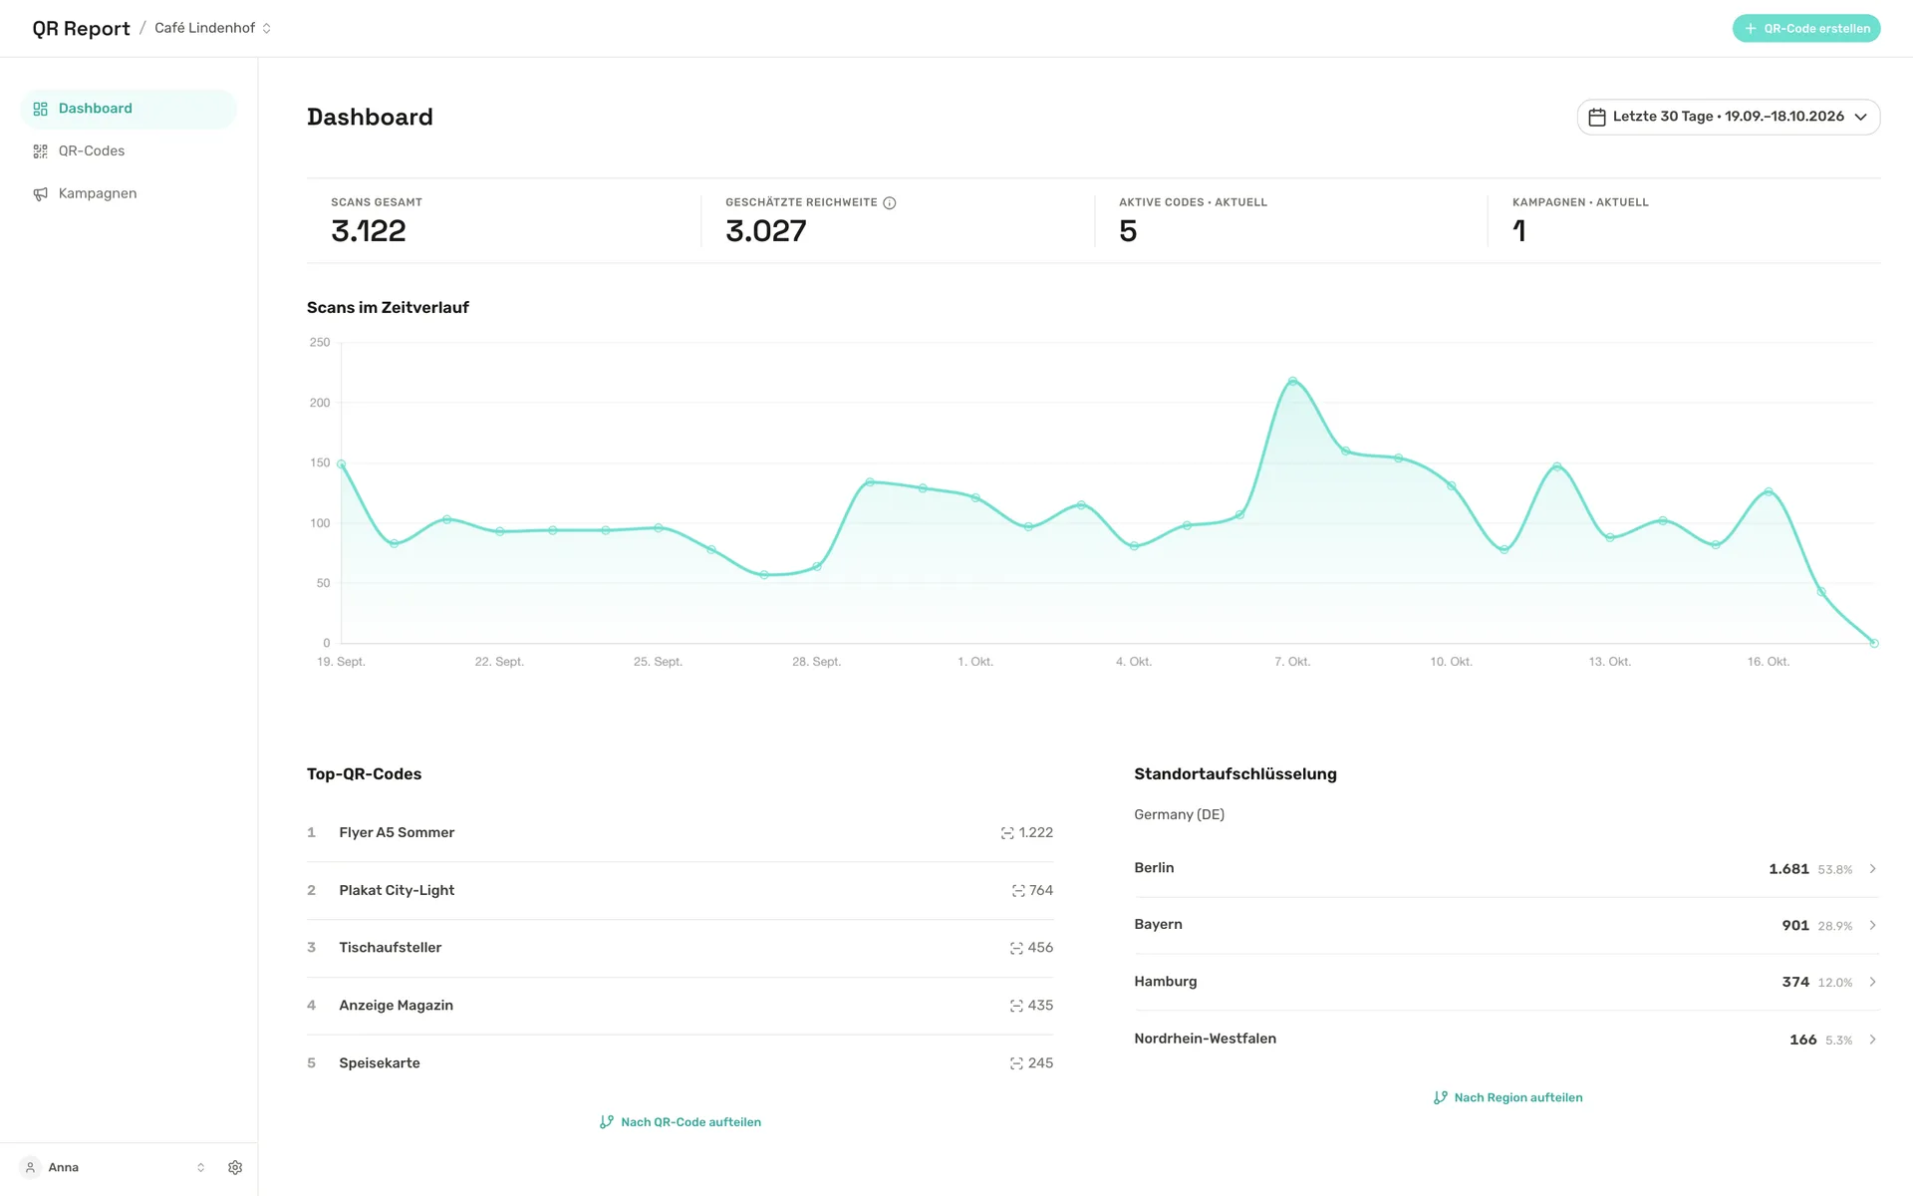The width and height of the screenshot is (1913, 1196).
Task: Click plus icon in QR-Code erstellen button
Action: click(x=1751, y=28)
